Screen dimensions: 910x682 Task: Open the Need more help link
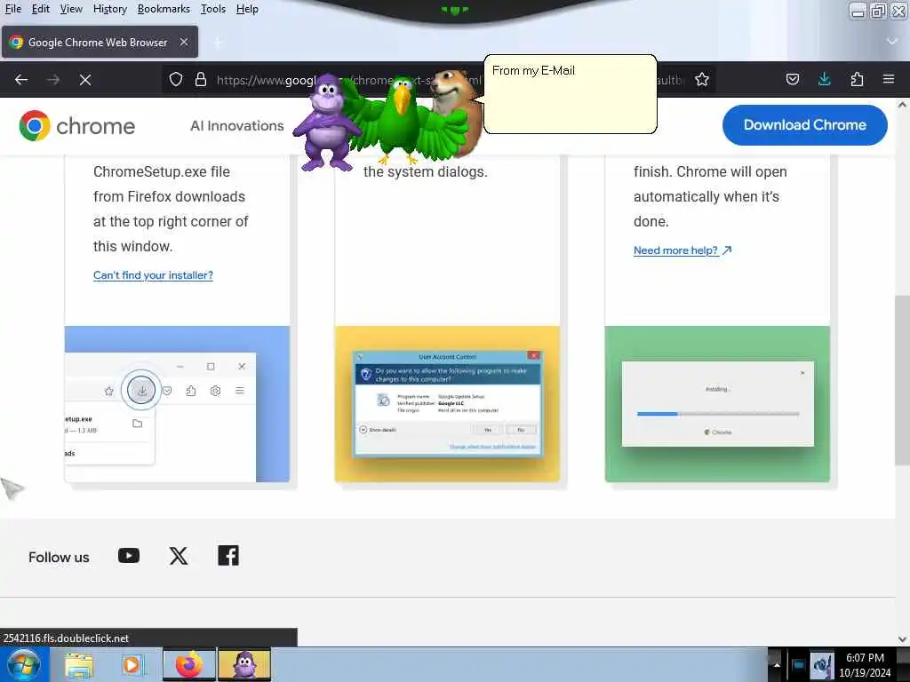(682, 250)
